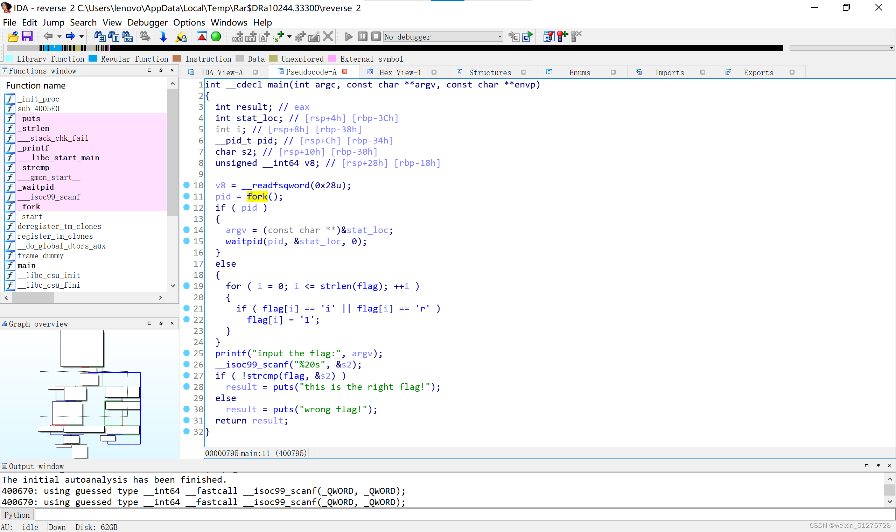Select sub_4005E0 in the Functions list
The width and height of the screenshot is (896, 532).
click(x=38, y=108)
